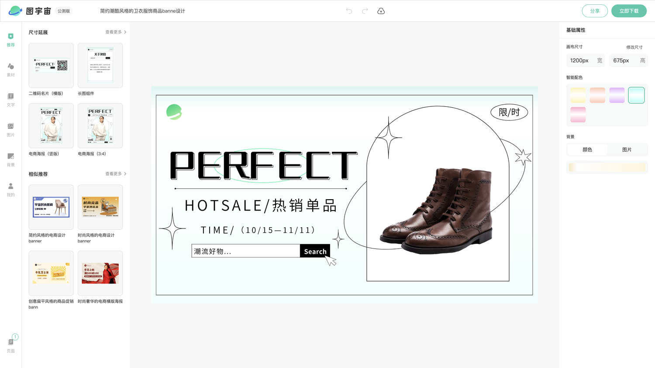Select the PERFECT headline on the canvas
This screenshot has height=368, width=655.
[264, 166]
